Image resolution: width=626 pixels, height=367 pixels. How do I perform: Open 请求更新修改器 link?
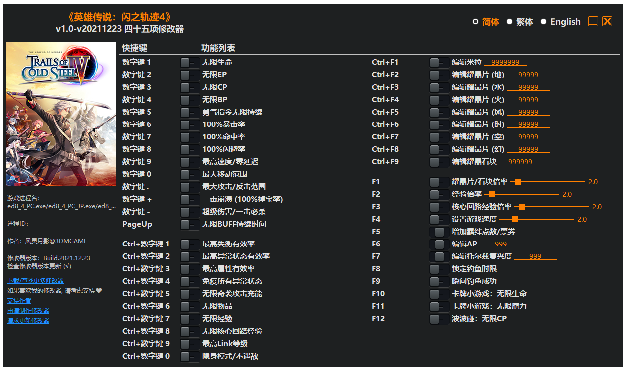pyautogui.click(x=28, y=321)
